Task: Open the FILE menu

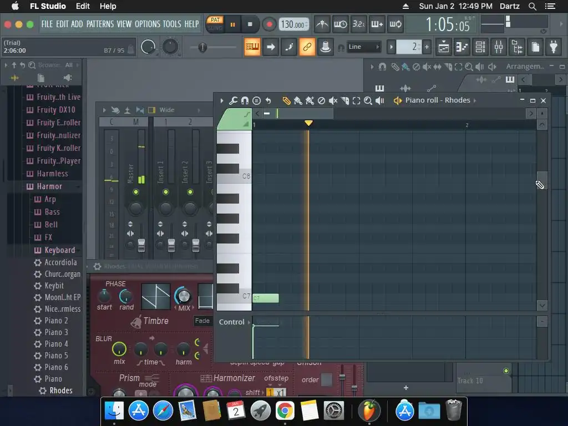Action: coord(47,24)
